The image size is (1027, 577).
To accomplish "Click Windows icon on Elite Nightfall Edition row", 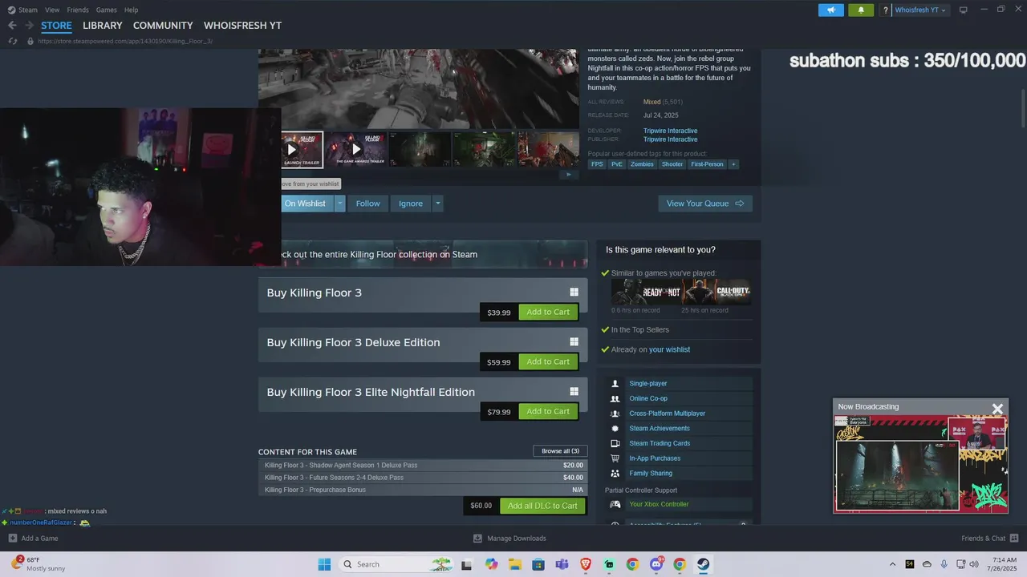I will [574, 392].
